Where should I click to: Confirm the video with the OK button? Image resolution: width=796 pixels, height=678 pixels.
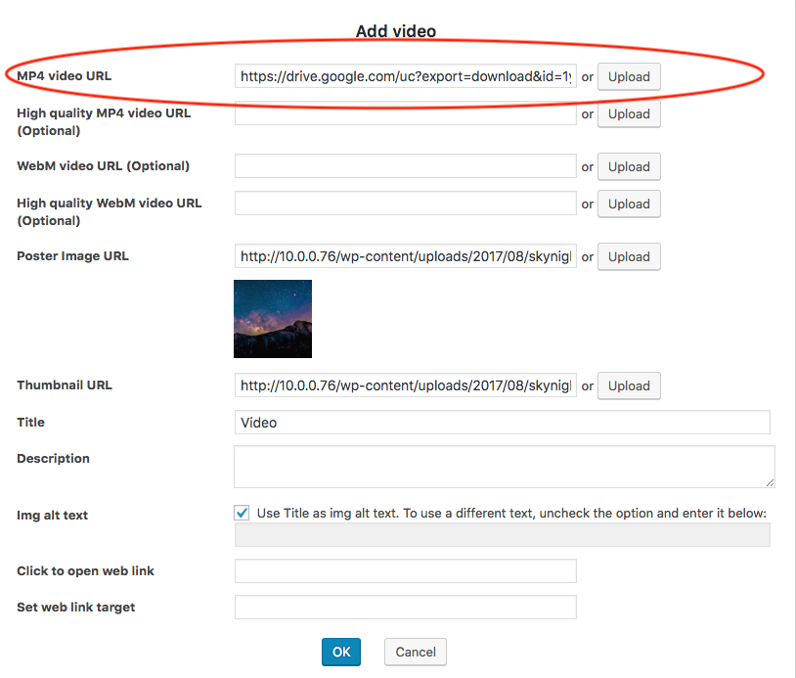tap(341, 652)
